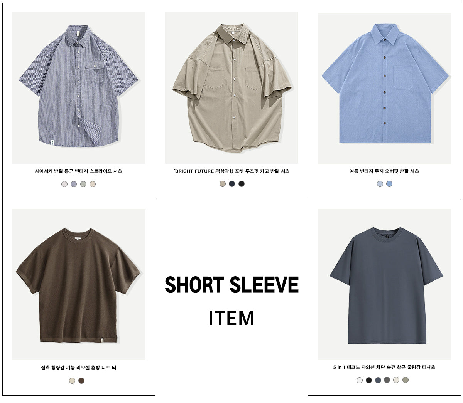Choose olive green swatch under 5 in 1 t-shirt
This screenshot has width=463, height=403.
click(x=406, y=380)
